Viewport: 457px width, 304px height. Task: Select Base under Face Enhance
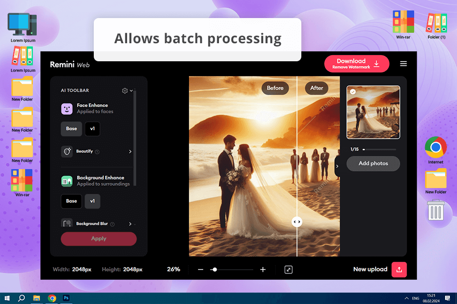71,129
